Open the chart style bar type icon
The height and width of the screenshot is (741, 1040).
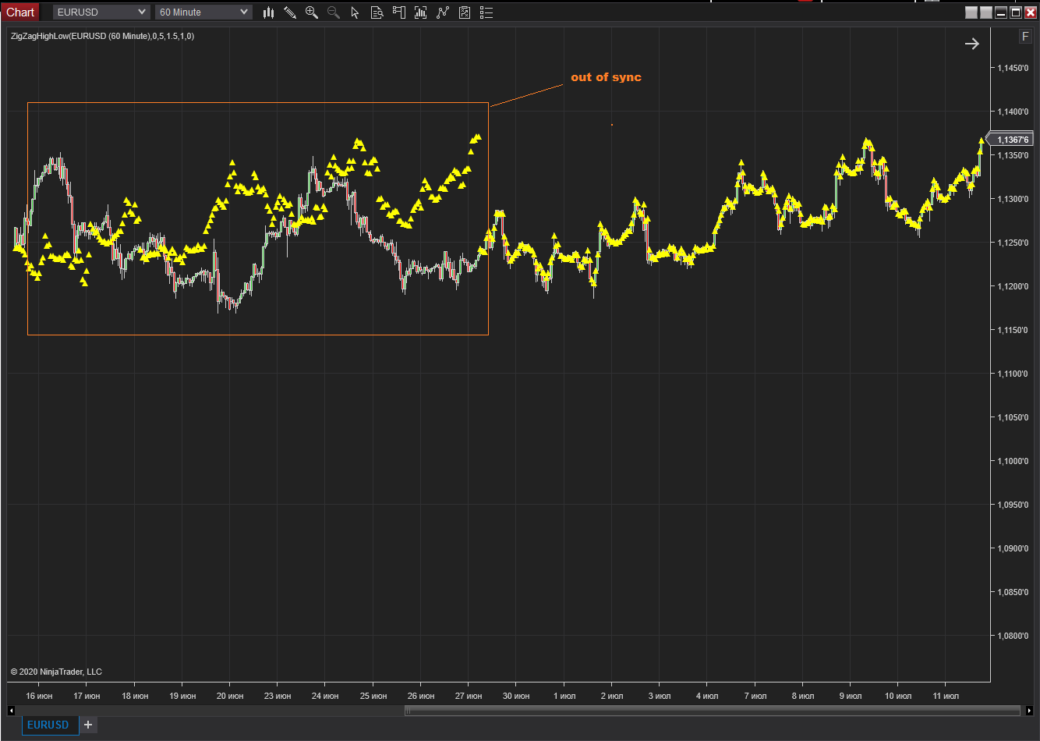tap(268, 12)
